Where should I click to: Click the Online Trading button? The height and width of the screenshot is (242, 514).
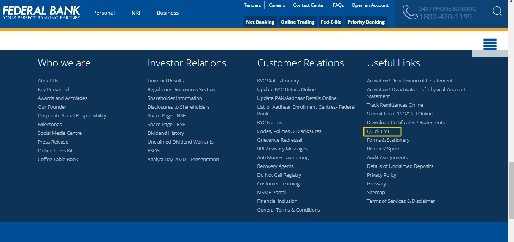pyautogui.click(x=298, y=22)
